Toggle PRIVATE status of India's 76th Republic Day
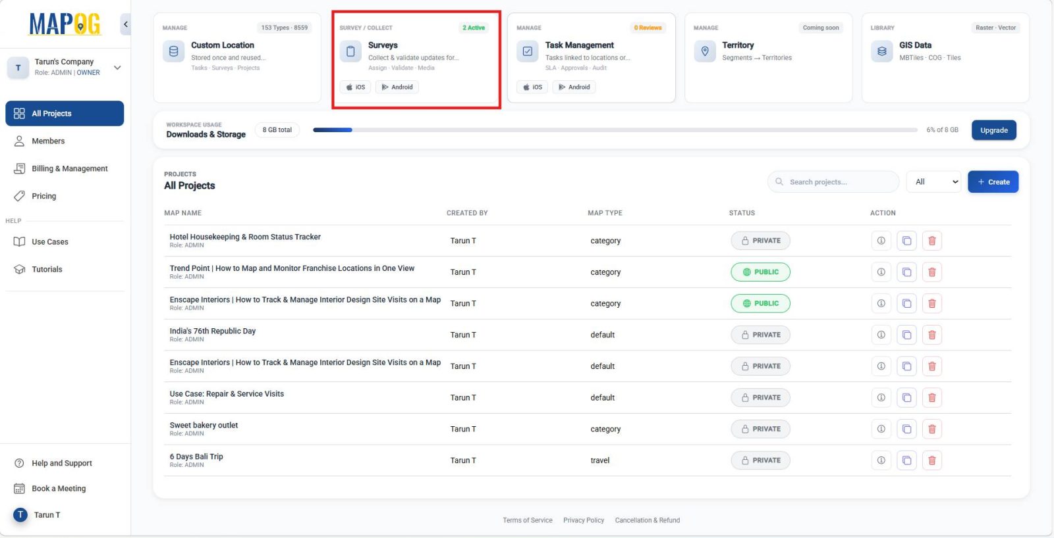 760,335
